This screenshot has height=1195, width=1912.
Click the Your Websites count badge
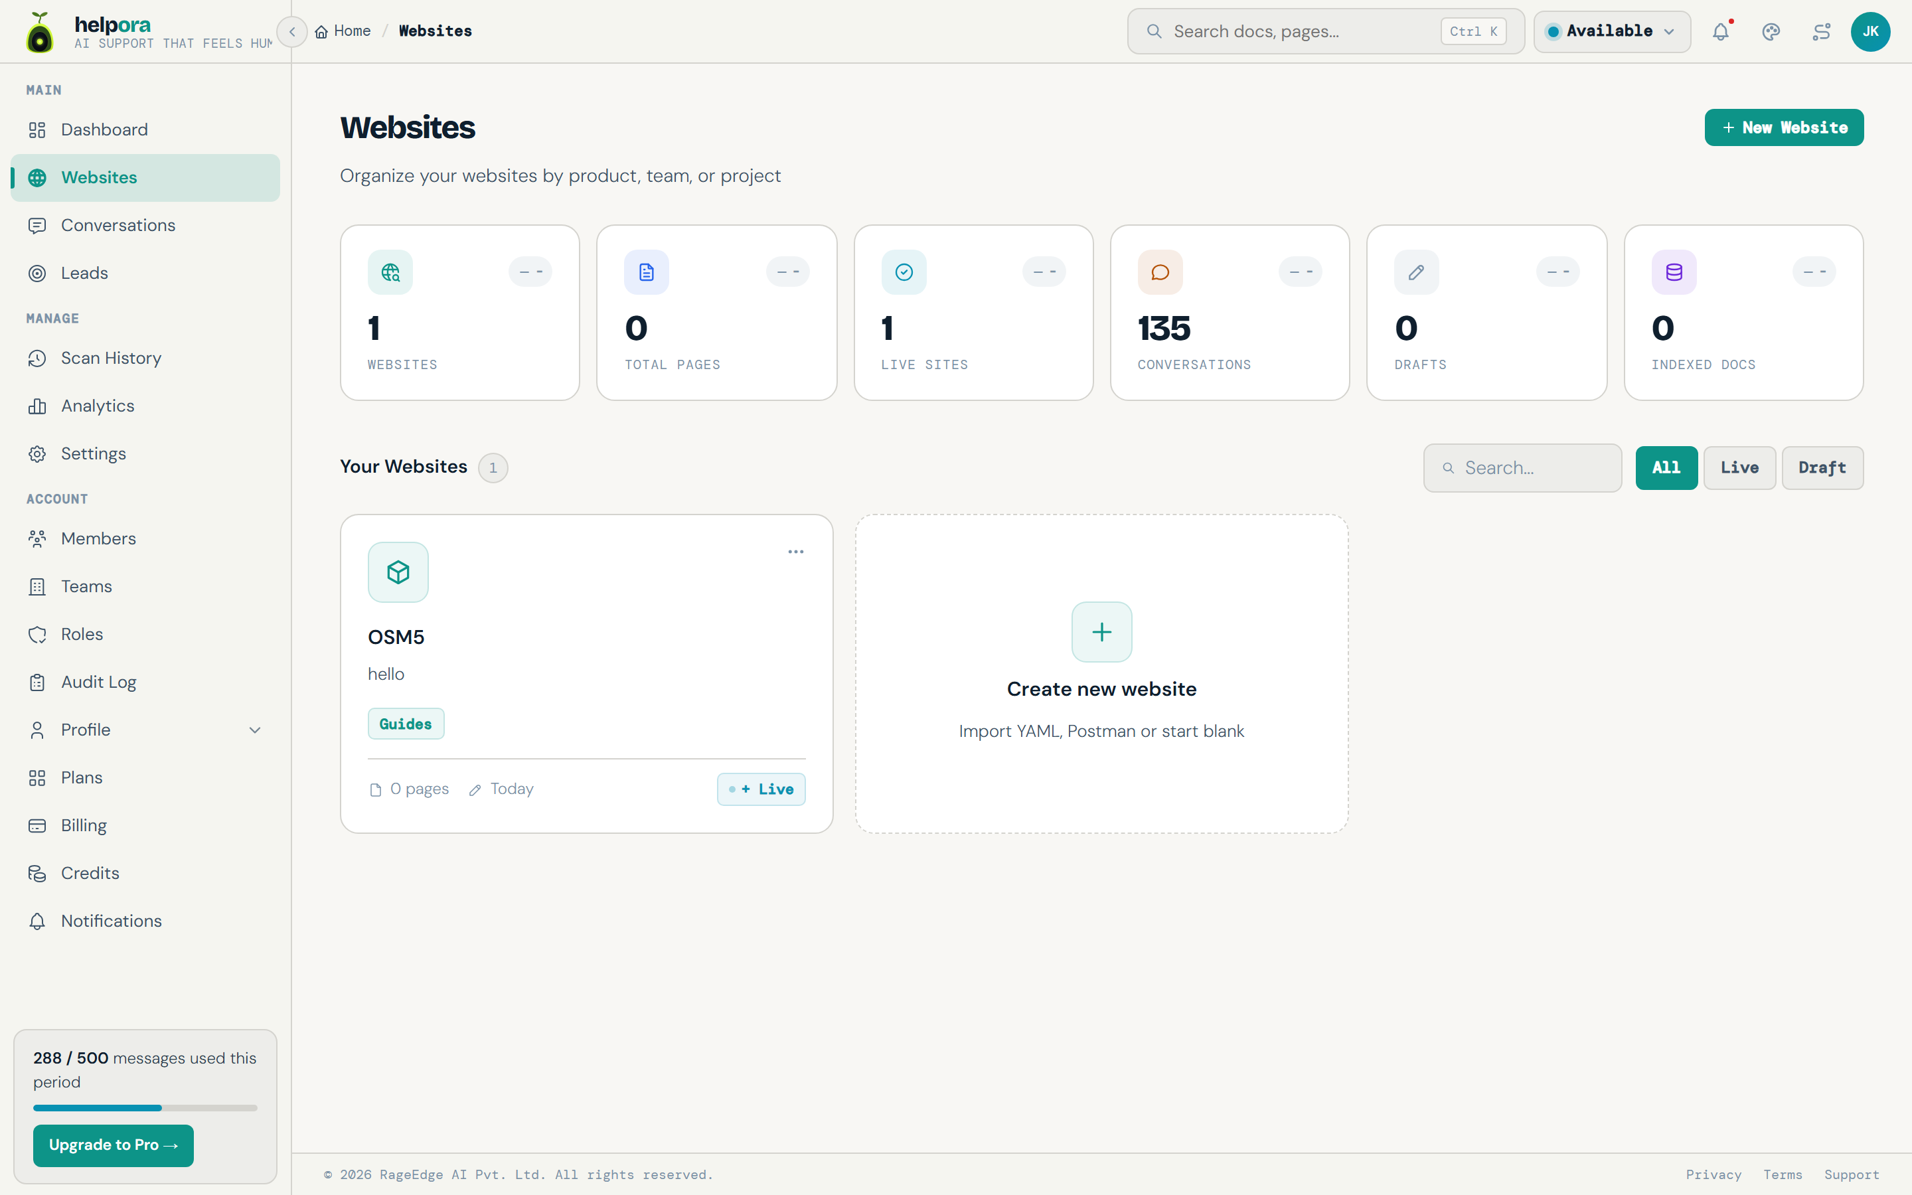tap(493, 468)
